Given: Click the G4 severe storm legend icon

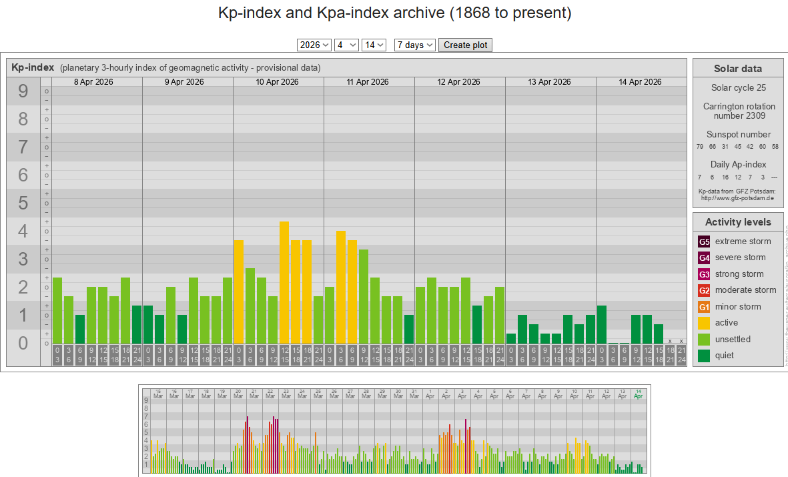Looking at the screenshot, I should point(704,258).
